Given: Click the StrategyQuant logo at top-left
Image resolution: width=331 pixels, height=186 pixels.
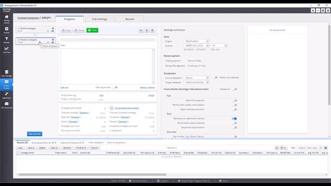Looking at the screenshot, I should pyautogui.click(x=7, y=10).
